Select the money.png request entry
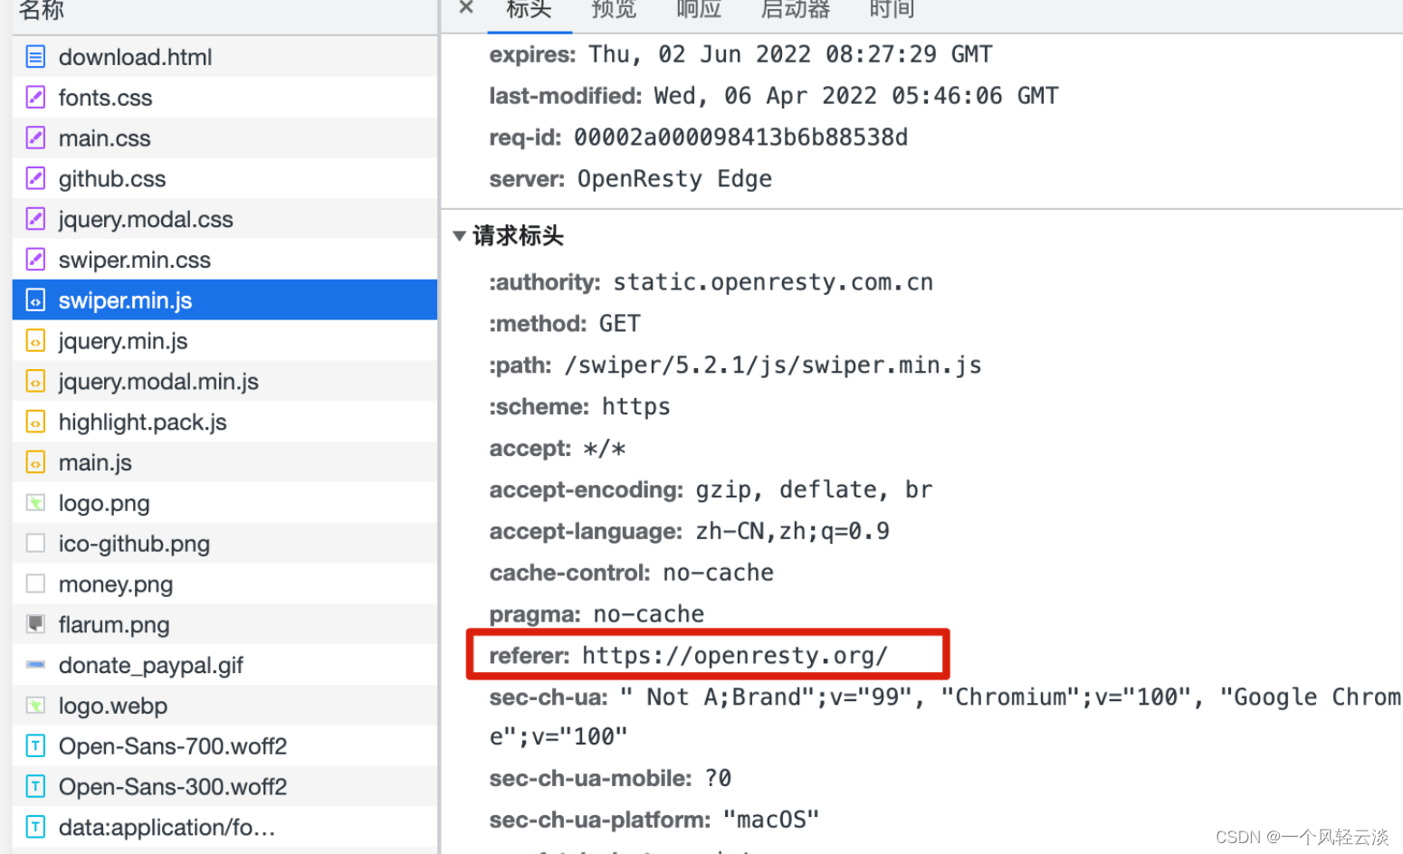Viewport: 1403px width, 854px height. pyautogui.click(x=116, y=584)
